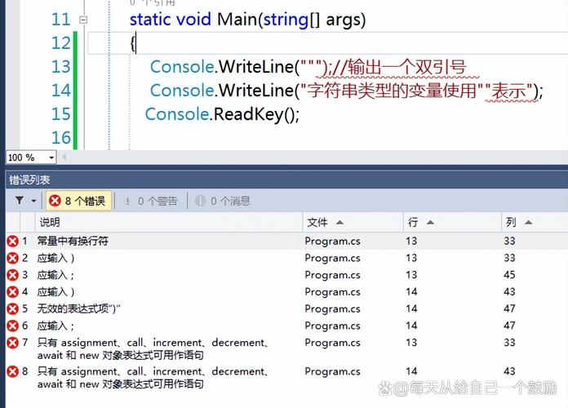Click the red error icon of row 4
The image size is (568, 408).
pyautogui.click(x=13, y=291)
